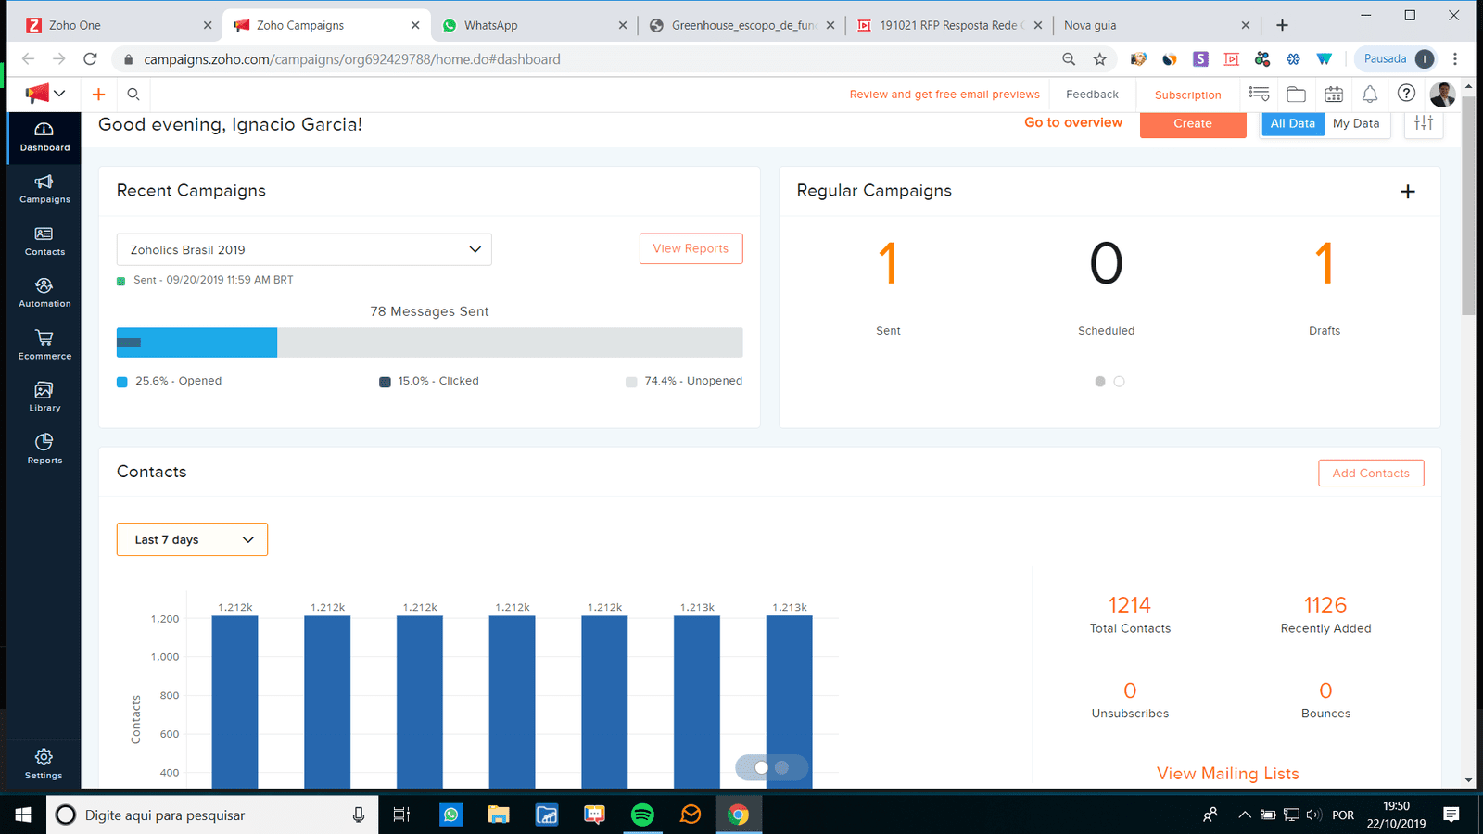Open the Feedback link
Viewport: 1483px width, 834px height.
[x=1092, y=95]
